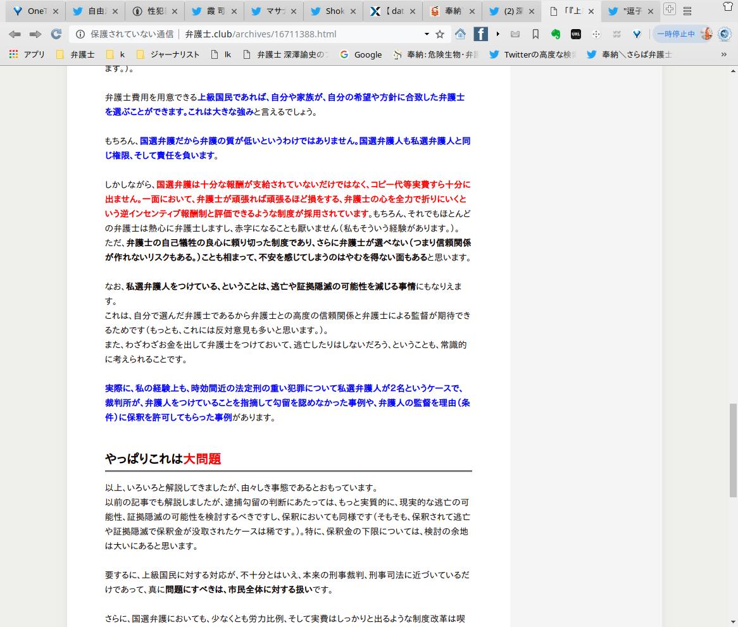This screenshot has width=738, height=627.
Task: Click the blue text 上級国民であれば
Action: (x=232, y=97)
